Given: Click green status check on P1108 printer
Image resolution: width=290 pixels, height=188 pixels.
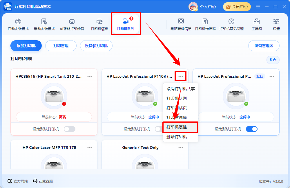Looking at the screenshot, I should (x=155, y=104).
